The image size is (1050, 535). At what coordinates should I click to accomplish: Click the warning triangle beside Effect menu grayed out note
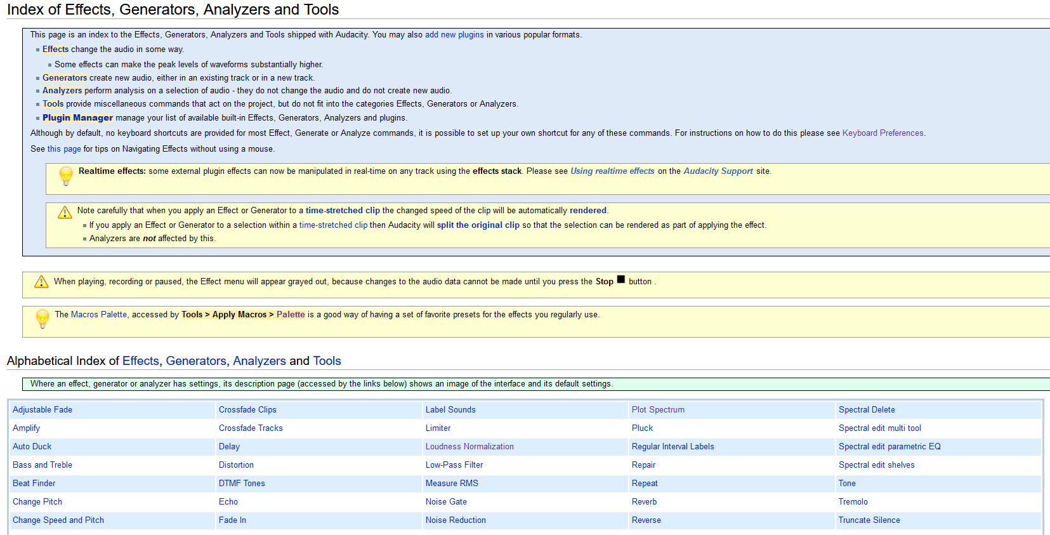tap(41, 281)
